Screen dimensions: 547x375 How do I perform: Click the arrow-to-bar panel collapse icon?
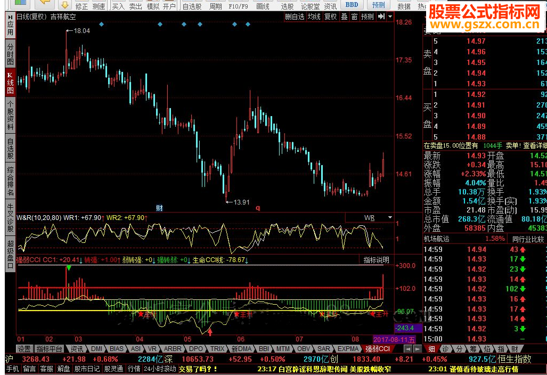click(381, 17)
